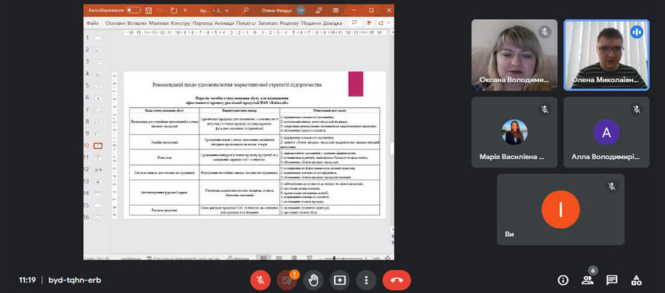Unmute the microphone in Meet
Image resolution: width=665 pixels, height=293 pixels.
pyautogui.click(x=260, y=280)
